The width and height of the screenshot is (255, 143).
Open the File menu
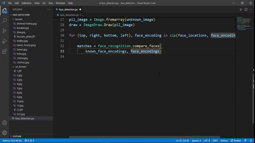click(10, 3)
